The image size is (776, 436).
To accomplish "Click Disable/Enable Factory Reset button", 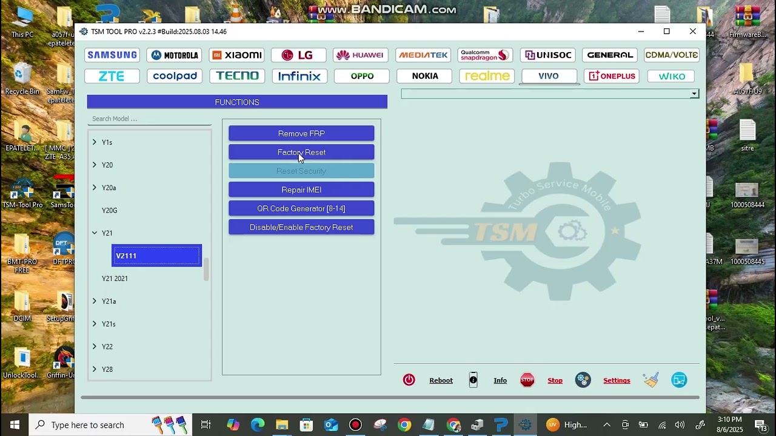I will [301, 227].
